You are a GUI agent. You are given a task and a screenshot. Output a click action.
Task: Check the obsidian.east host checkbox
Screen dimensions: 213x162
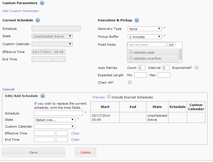click(x=131, y=52)
